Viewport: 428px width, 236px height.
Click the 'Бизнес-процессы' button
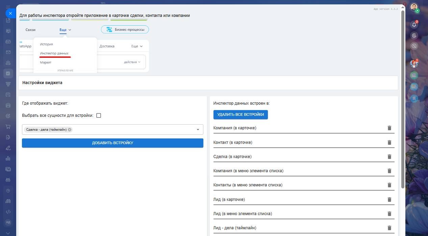[125, 30]
